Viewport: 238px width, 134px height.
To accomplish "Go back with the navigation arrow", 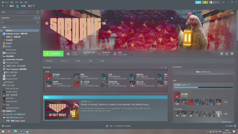I will click(3, 6).
